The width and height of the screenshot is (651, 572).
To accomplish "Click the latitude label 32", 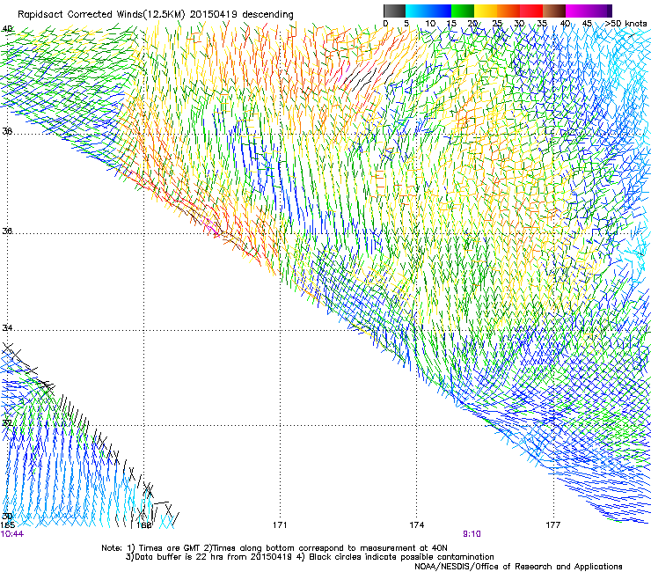I will pos(7,423).
